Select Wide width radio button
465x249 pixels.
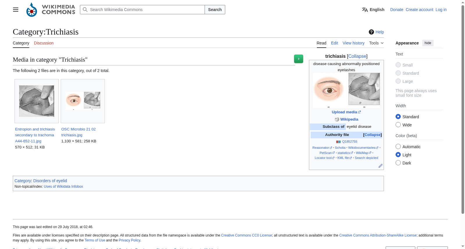pyautogui.click(x=398, y=125)
